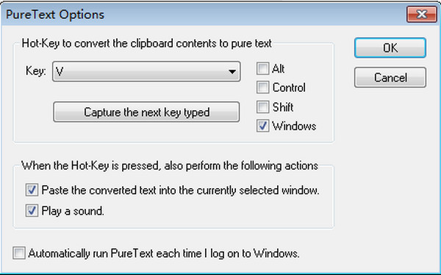
Task: Click the Key: label text
Action: pyautogui.click(x=36, y=71)
